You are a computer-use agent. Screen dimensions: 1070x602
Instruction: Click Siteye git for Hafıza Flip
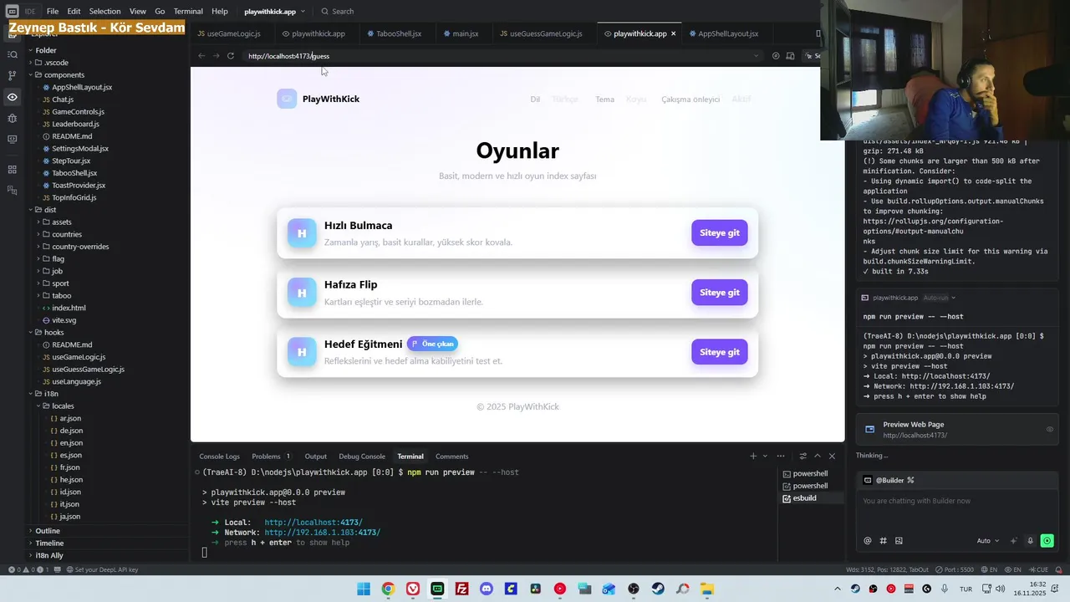click(x=719, y=292)
